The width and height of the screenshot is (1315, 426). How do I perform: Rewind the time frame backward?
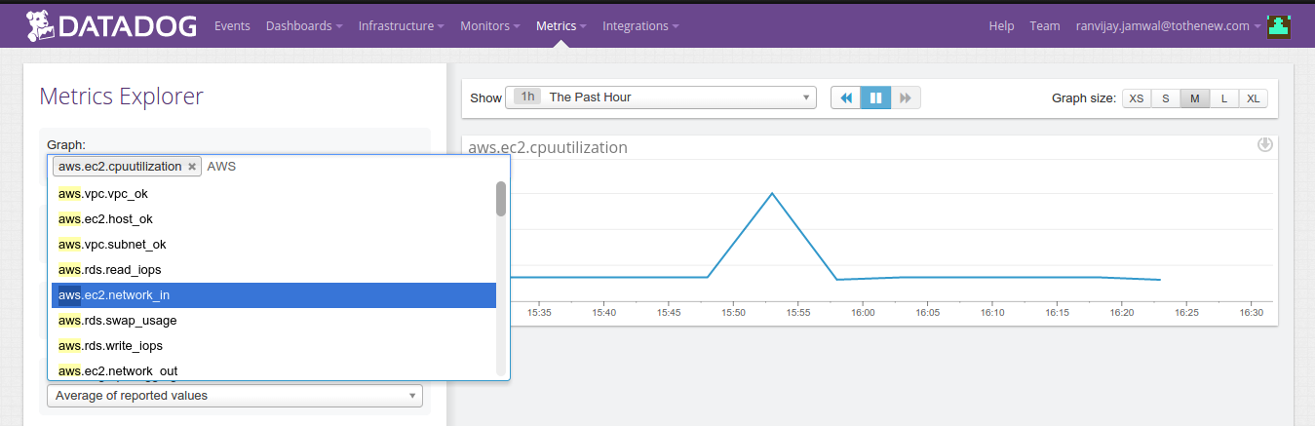click(846, 97)
